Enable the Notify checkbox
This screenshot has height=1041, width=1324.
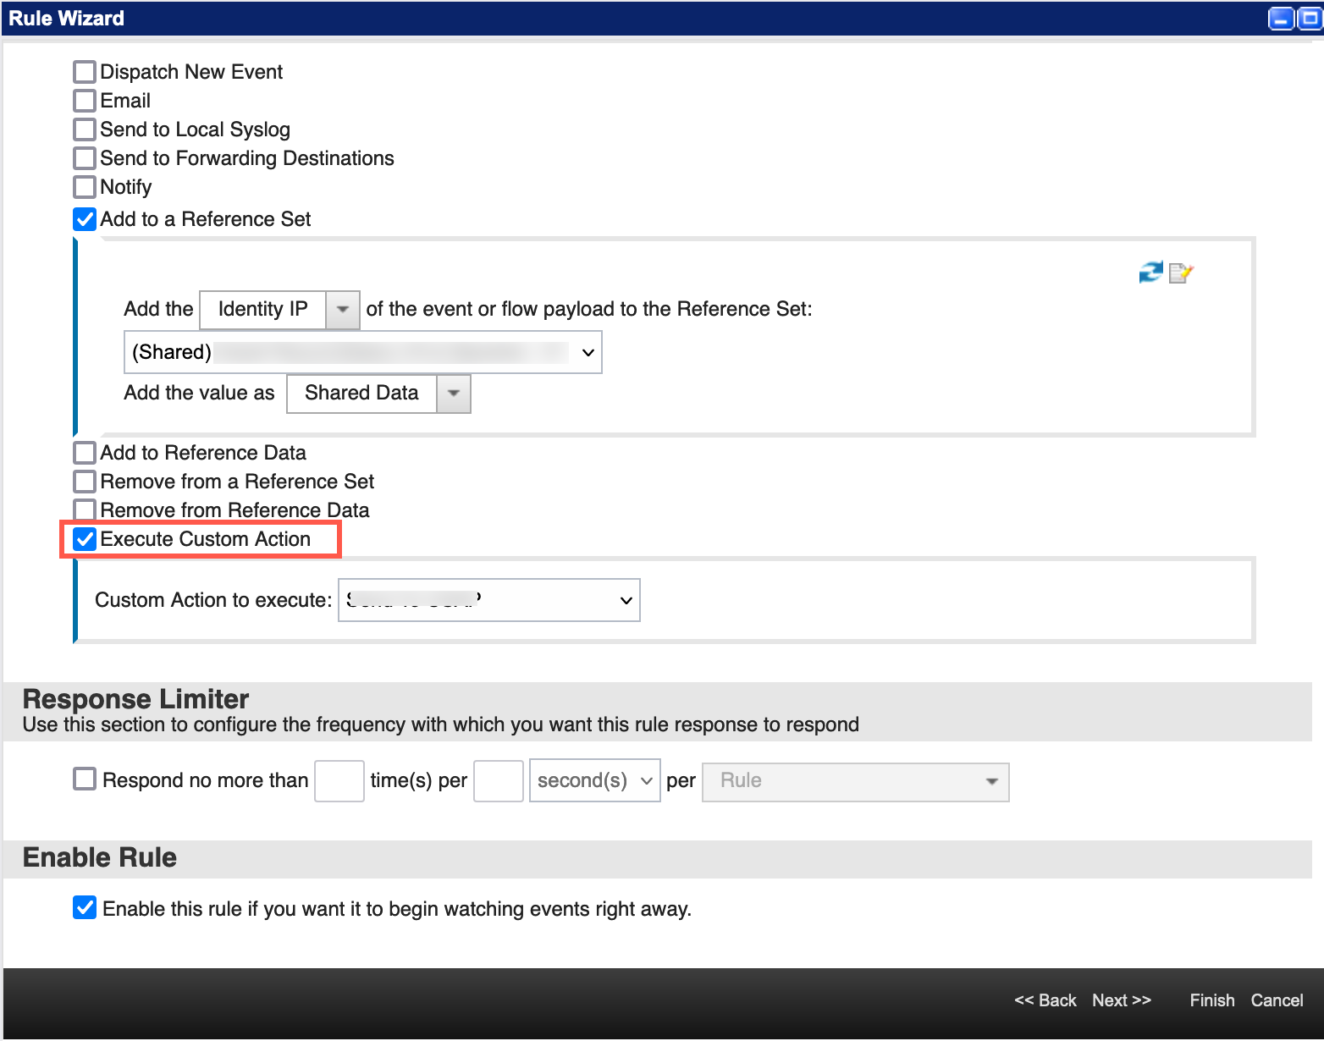pyautogui.click(x=85, y=187)
